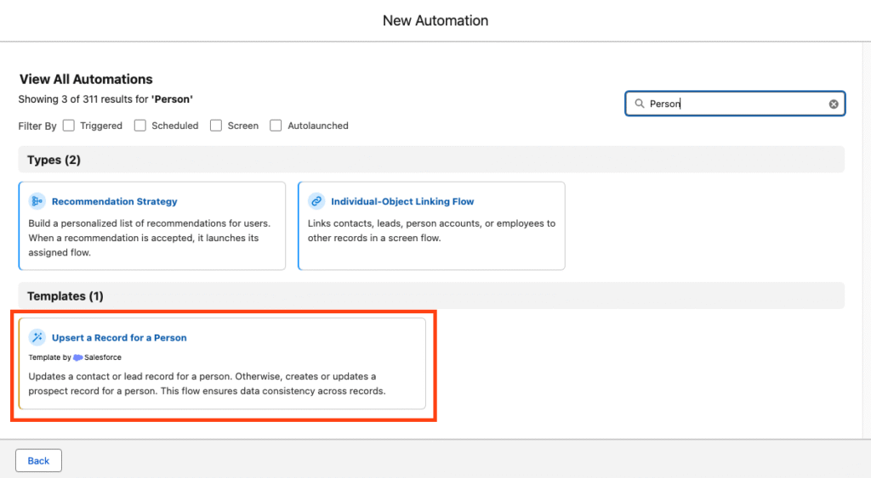Click in the Person search field
The width and height of the screenshot is (871, 478).
[x=735, y=104]
